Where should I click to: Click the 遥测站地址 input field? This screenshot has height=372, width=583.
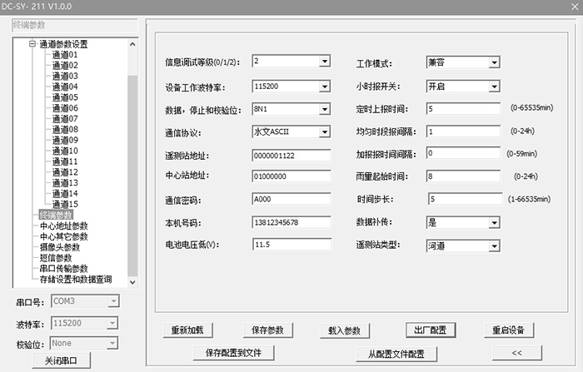290,155
